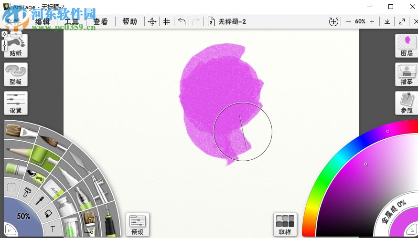Click the 60% zoom level value
Viewport: 418px width, 238px height.
pos(360,21)
